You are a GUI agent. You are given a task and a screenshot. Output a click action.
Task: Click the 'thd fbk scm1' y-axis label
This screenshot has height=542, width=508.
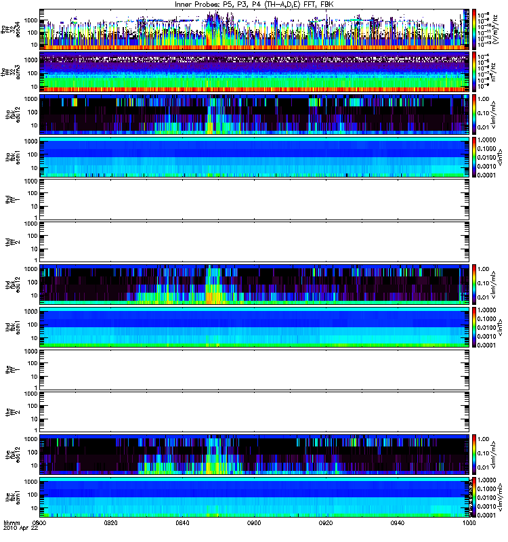(x=13, y=327)
